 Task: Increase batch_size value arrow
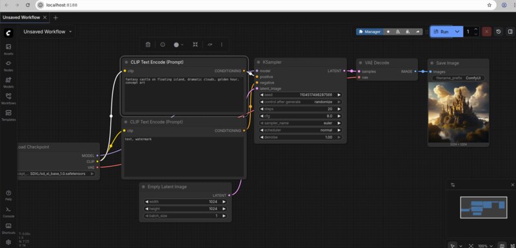click(224, 216)
